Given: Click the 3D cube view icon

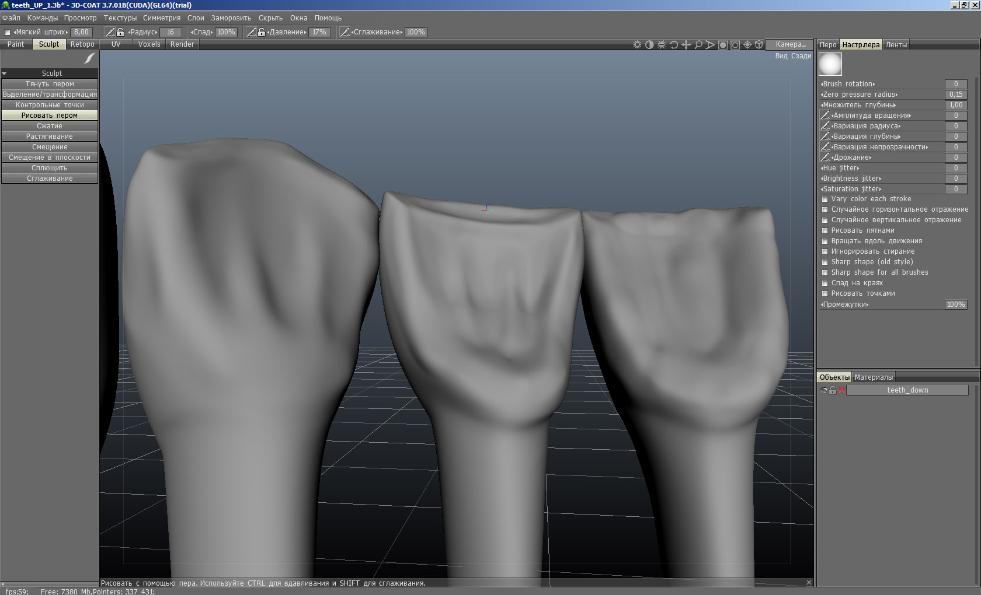Looking at the screenshot, I should (x=759, y=45).
